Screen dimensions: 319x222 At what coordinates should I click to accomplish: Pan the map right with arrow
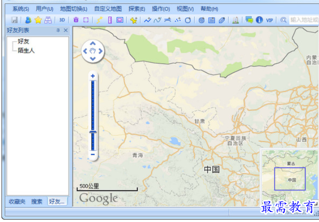click(100, 51)
